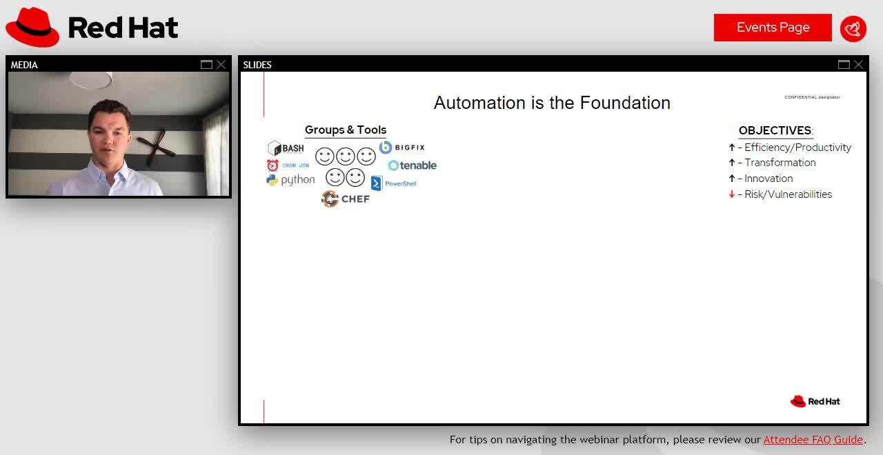The image size is (883, 455).
Task: Close the Slides panel
Action: (x=858, y=65)
